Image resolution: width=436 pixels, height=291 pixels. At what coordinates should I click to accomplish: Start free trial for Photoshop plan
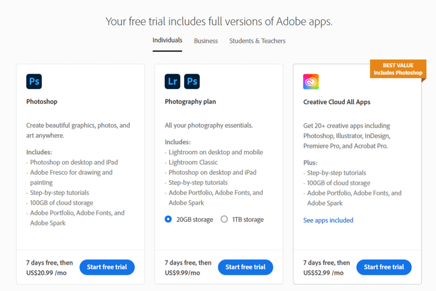tap(107, 267)
